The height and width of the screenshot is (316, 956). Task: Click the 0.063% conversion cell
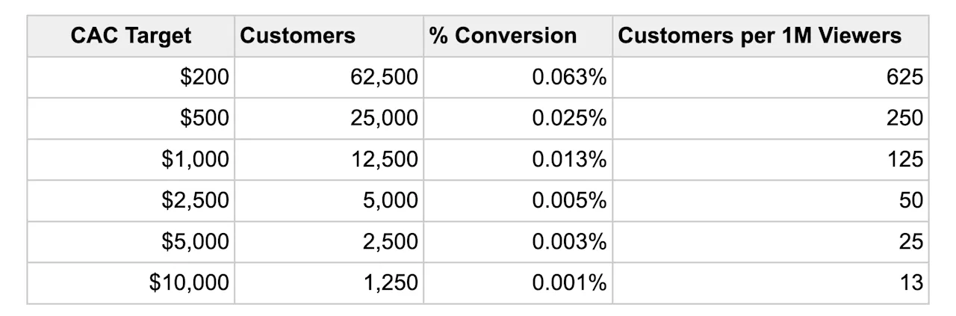[518, 77]
